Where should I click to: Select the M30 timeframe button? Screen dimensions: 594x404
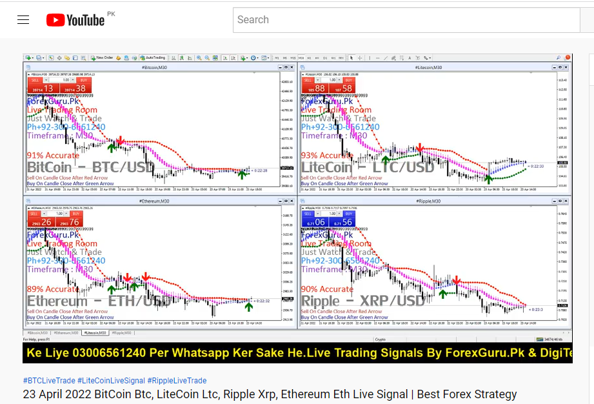301,58
